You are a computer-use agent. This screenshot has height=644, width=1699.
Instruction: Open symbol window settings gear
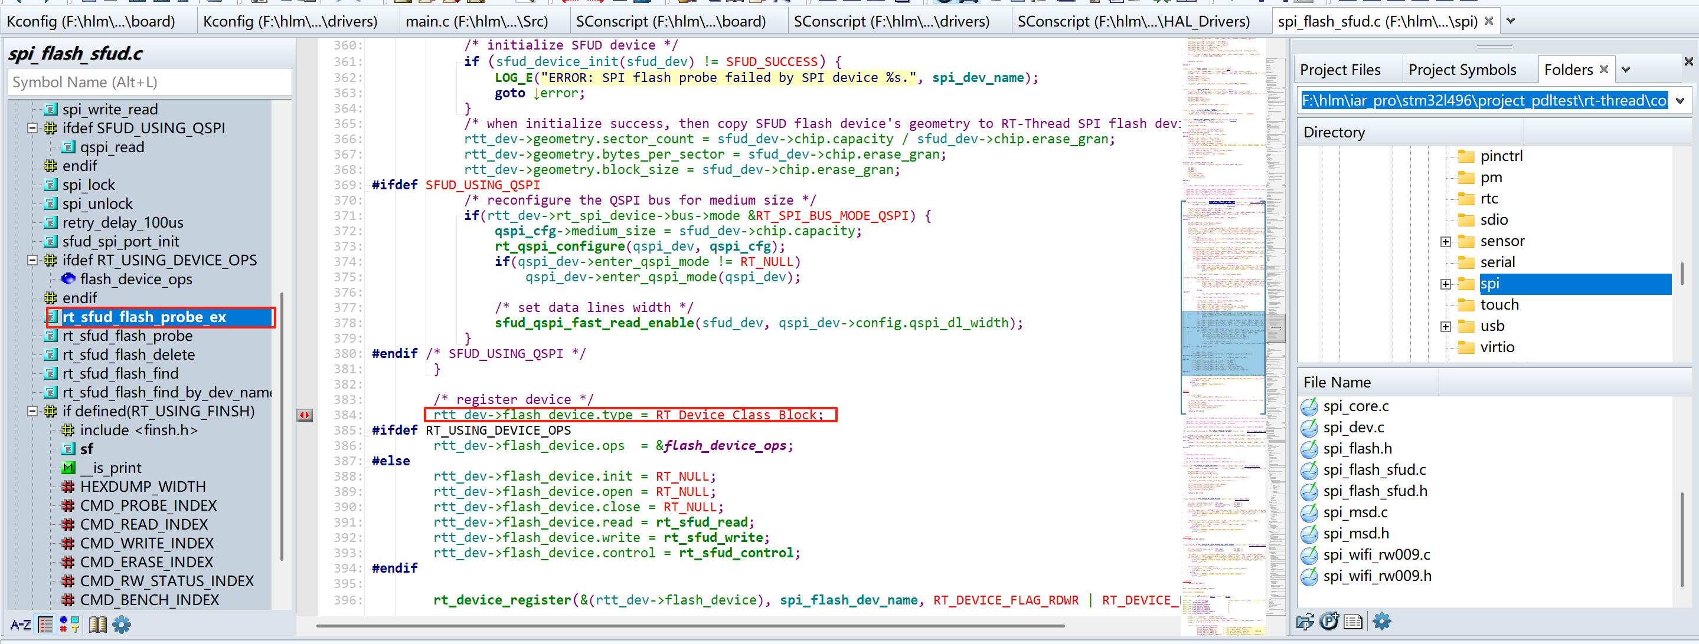point(122,624)
